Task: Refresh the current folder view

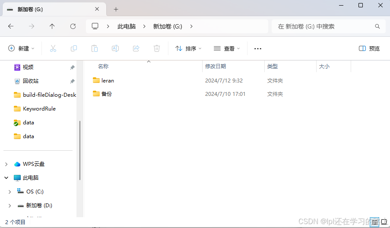Action: click(x=73, y=26)
